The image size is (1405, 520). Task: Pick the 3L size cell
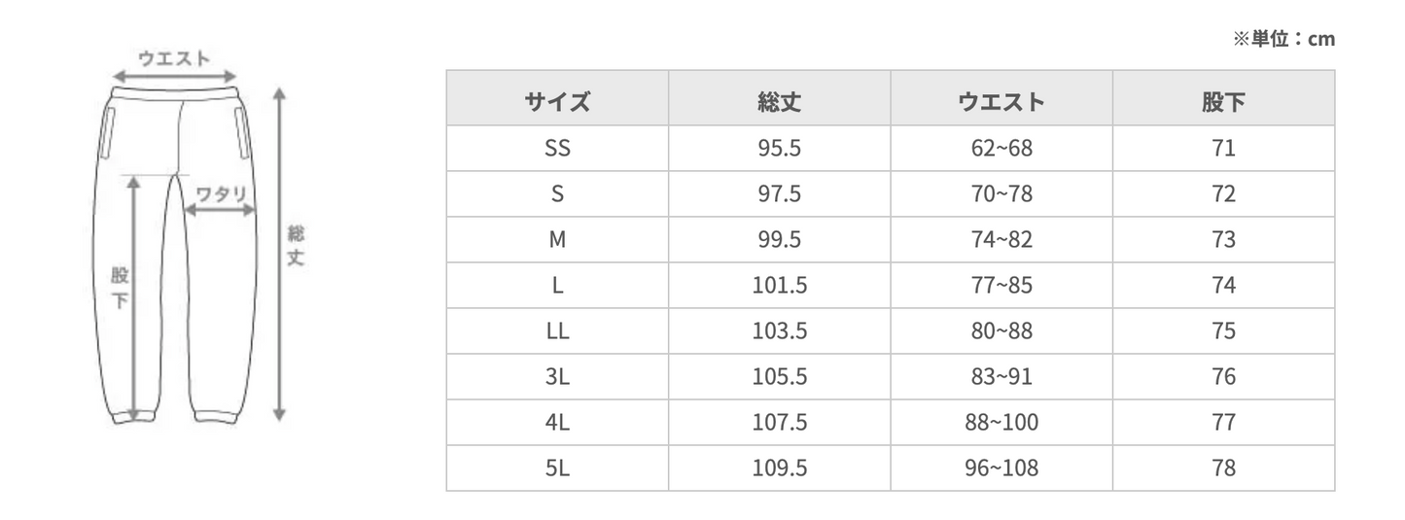[557, 377]
